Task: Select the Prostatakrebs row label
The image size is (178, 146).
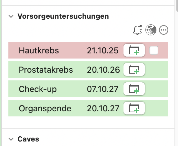Action: click(x=46, y=70)
